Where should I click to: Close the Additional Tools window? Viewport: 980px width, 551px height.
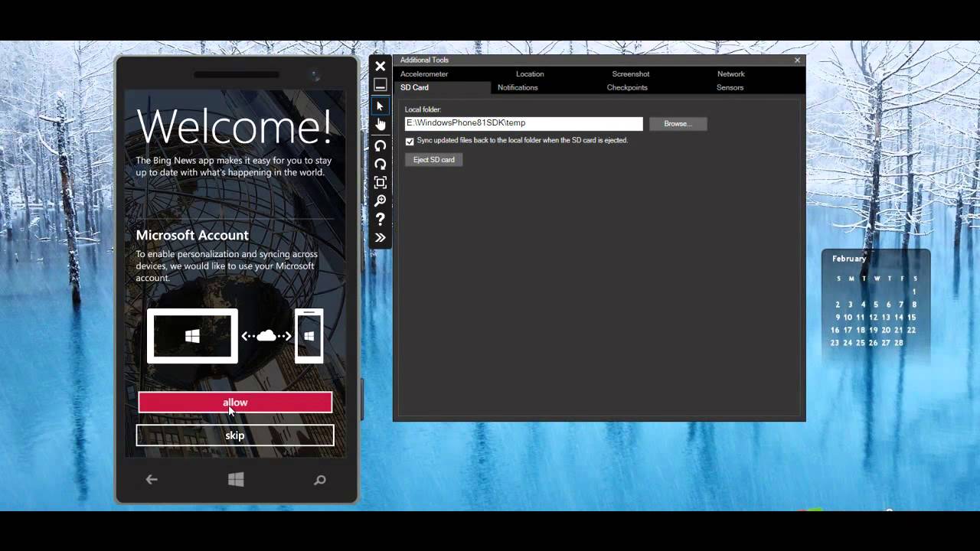[797, 60]
